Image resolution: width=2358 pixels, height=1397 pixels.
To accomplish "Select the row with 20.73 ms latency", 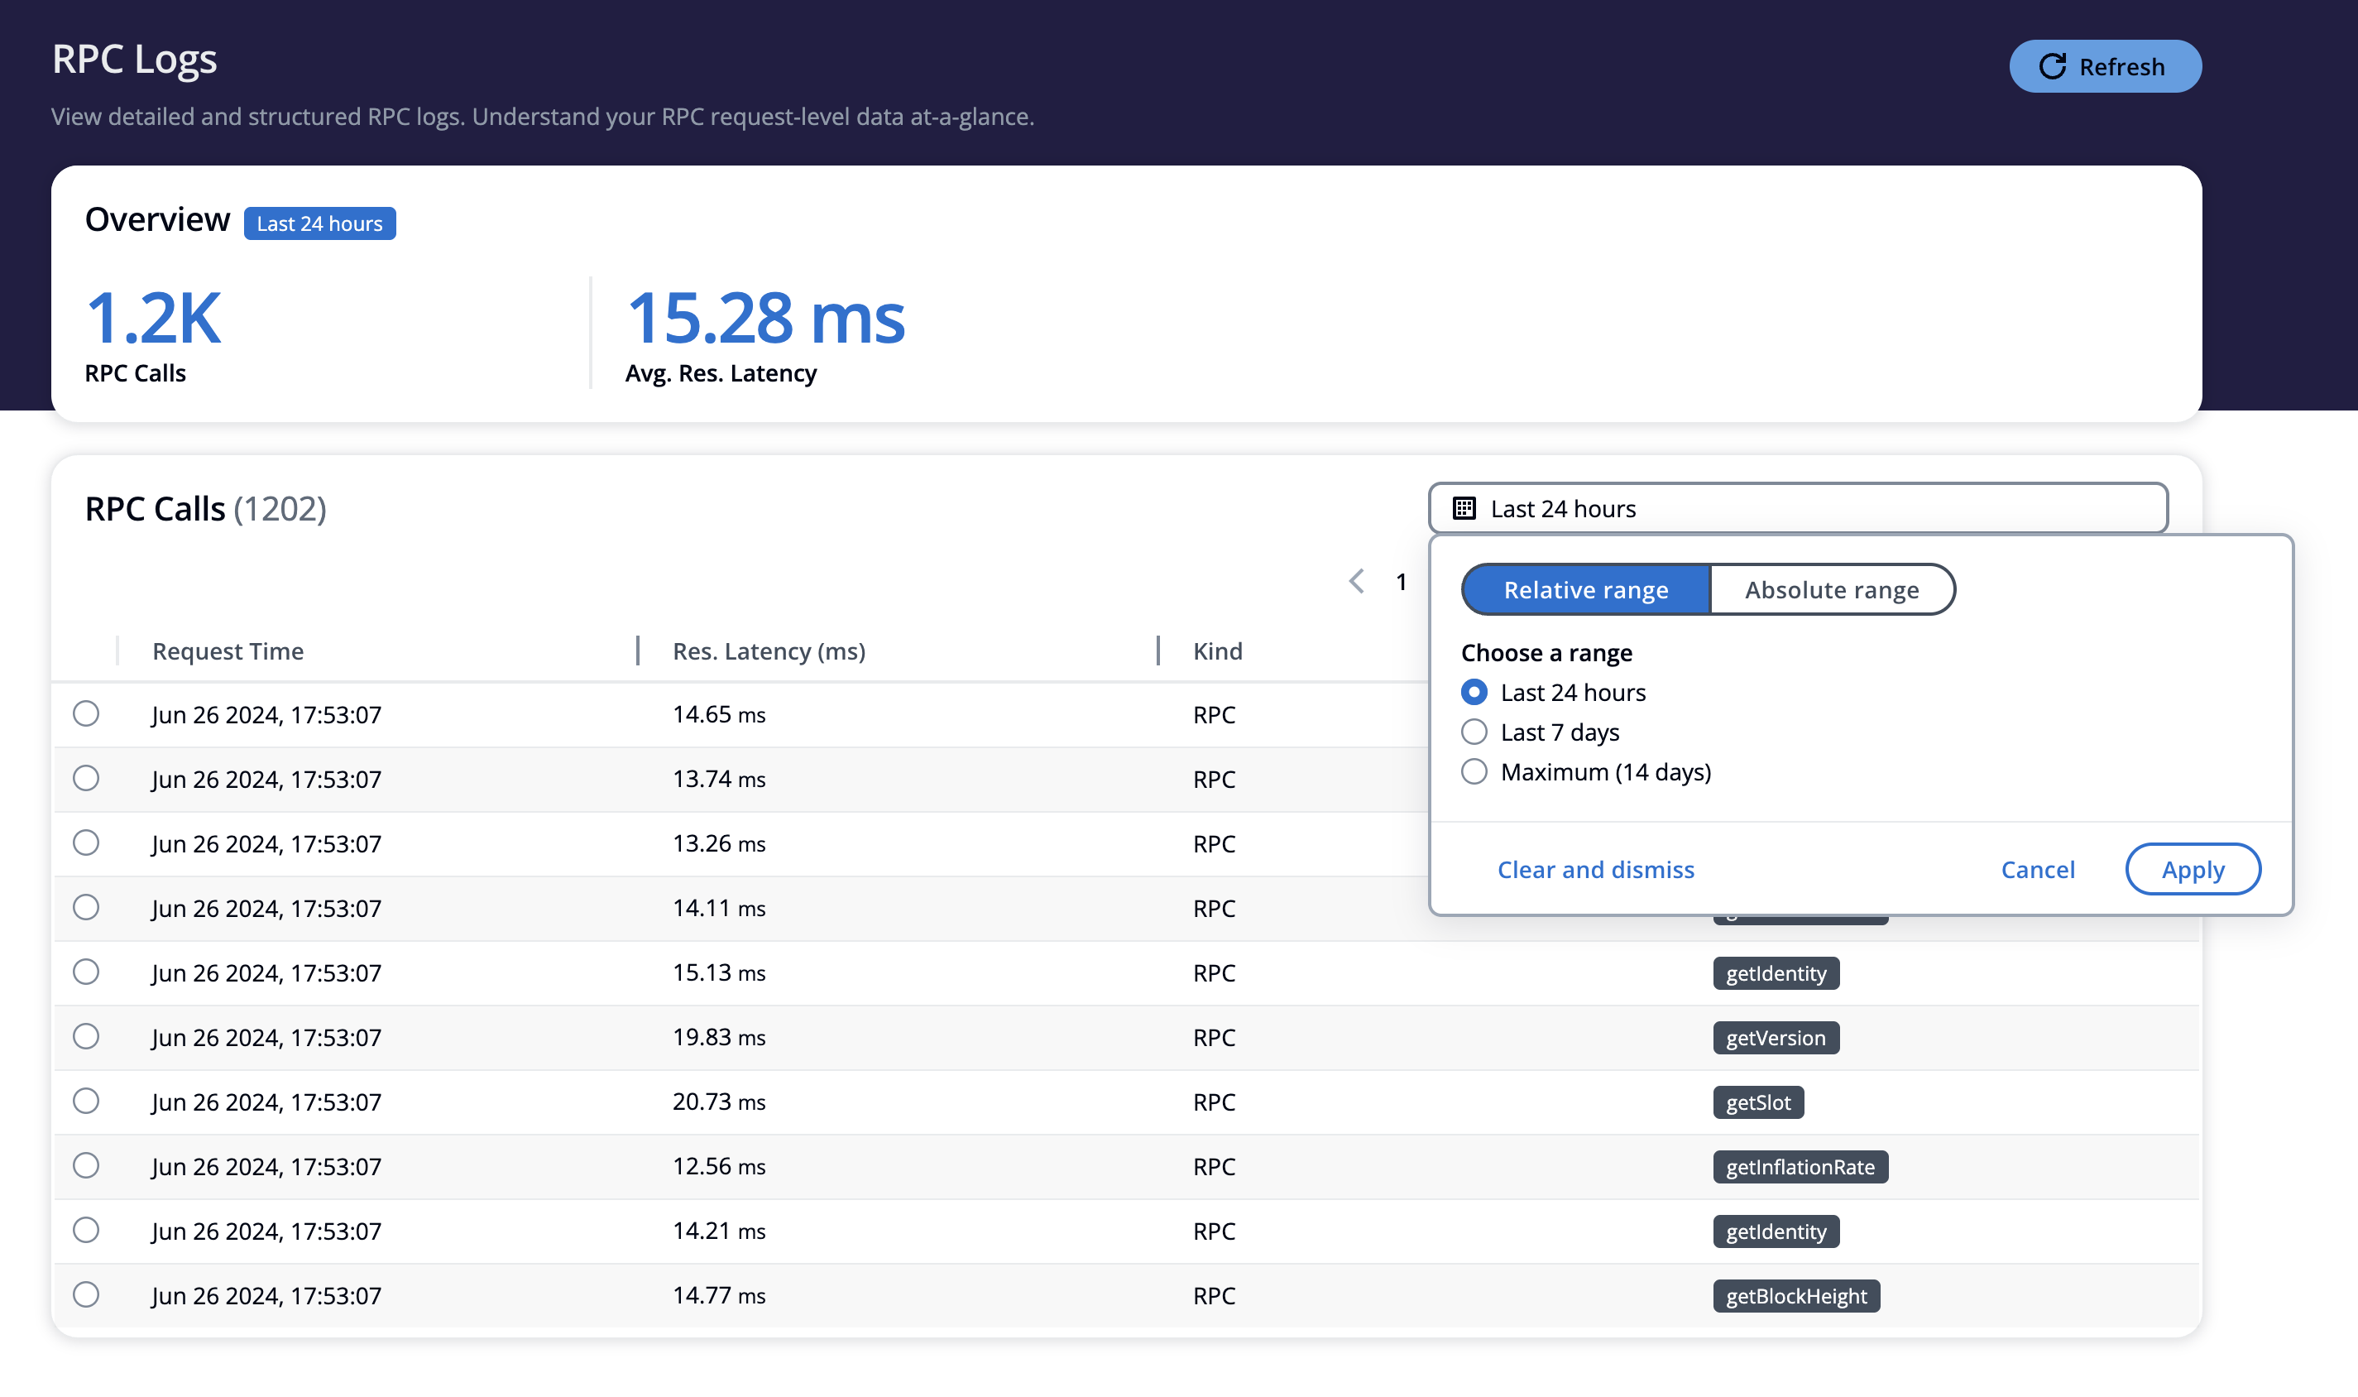I will click(x=85, y=1101).
